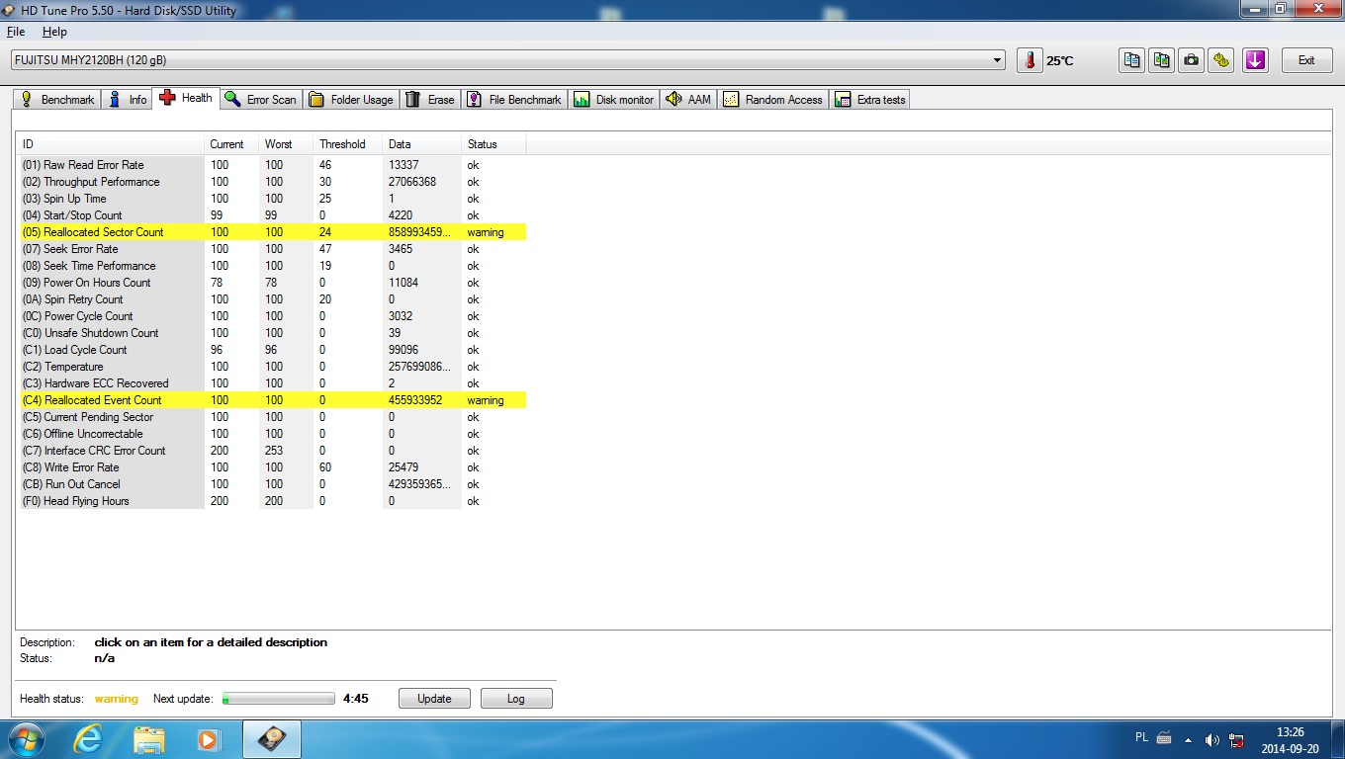Sort by the ID column header
Screen dimensions: 1345x759
tap(110, 144)
